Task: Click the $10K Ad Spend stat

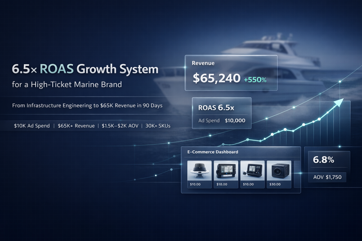Action: (x=32, y=126)
